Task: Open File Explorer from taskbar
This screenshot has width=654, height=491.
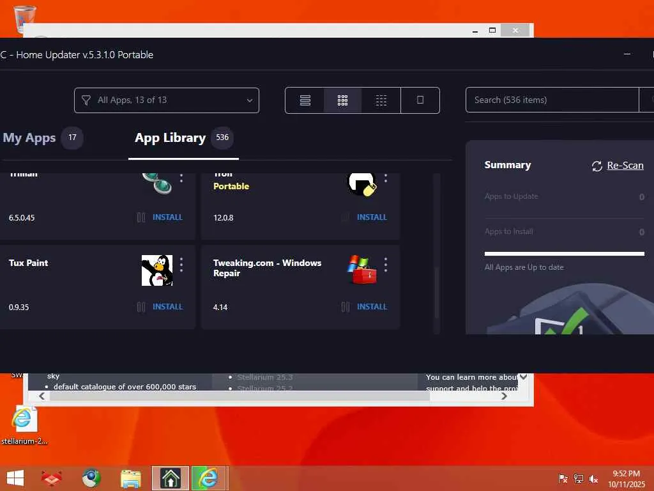Action: tap(130, 478)
